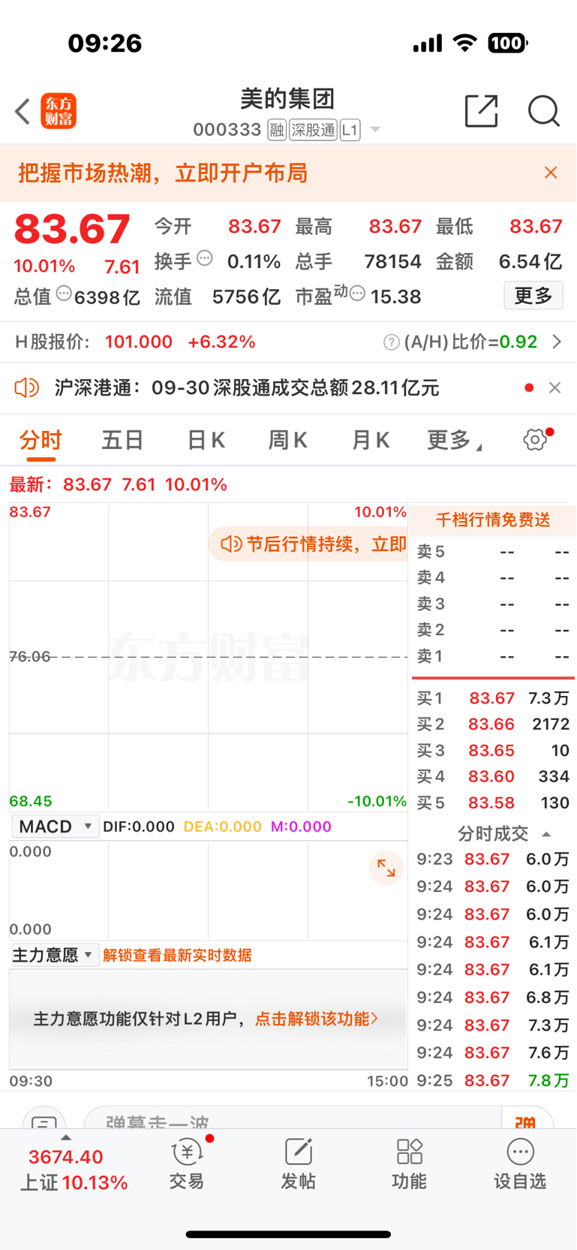Open the 更多 chart period dropdown
This screenshot has width=577, height=1250.
pyautogui.click(x=455, y=441)
